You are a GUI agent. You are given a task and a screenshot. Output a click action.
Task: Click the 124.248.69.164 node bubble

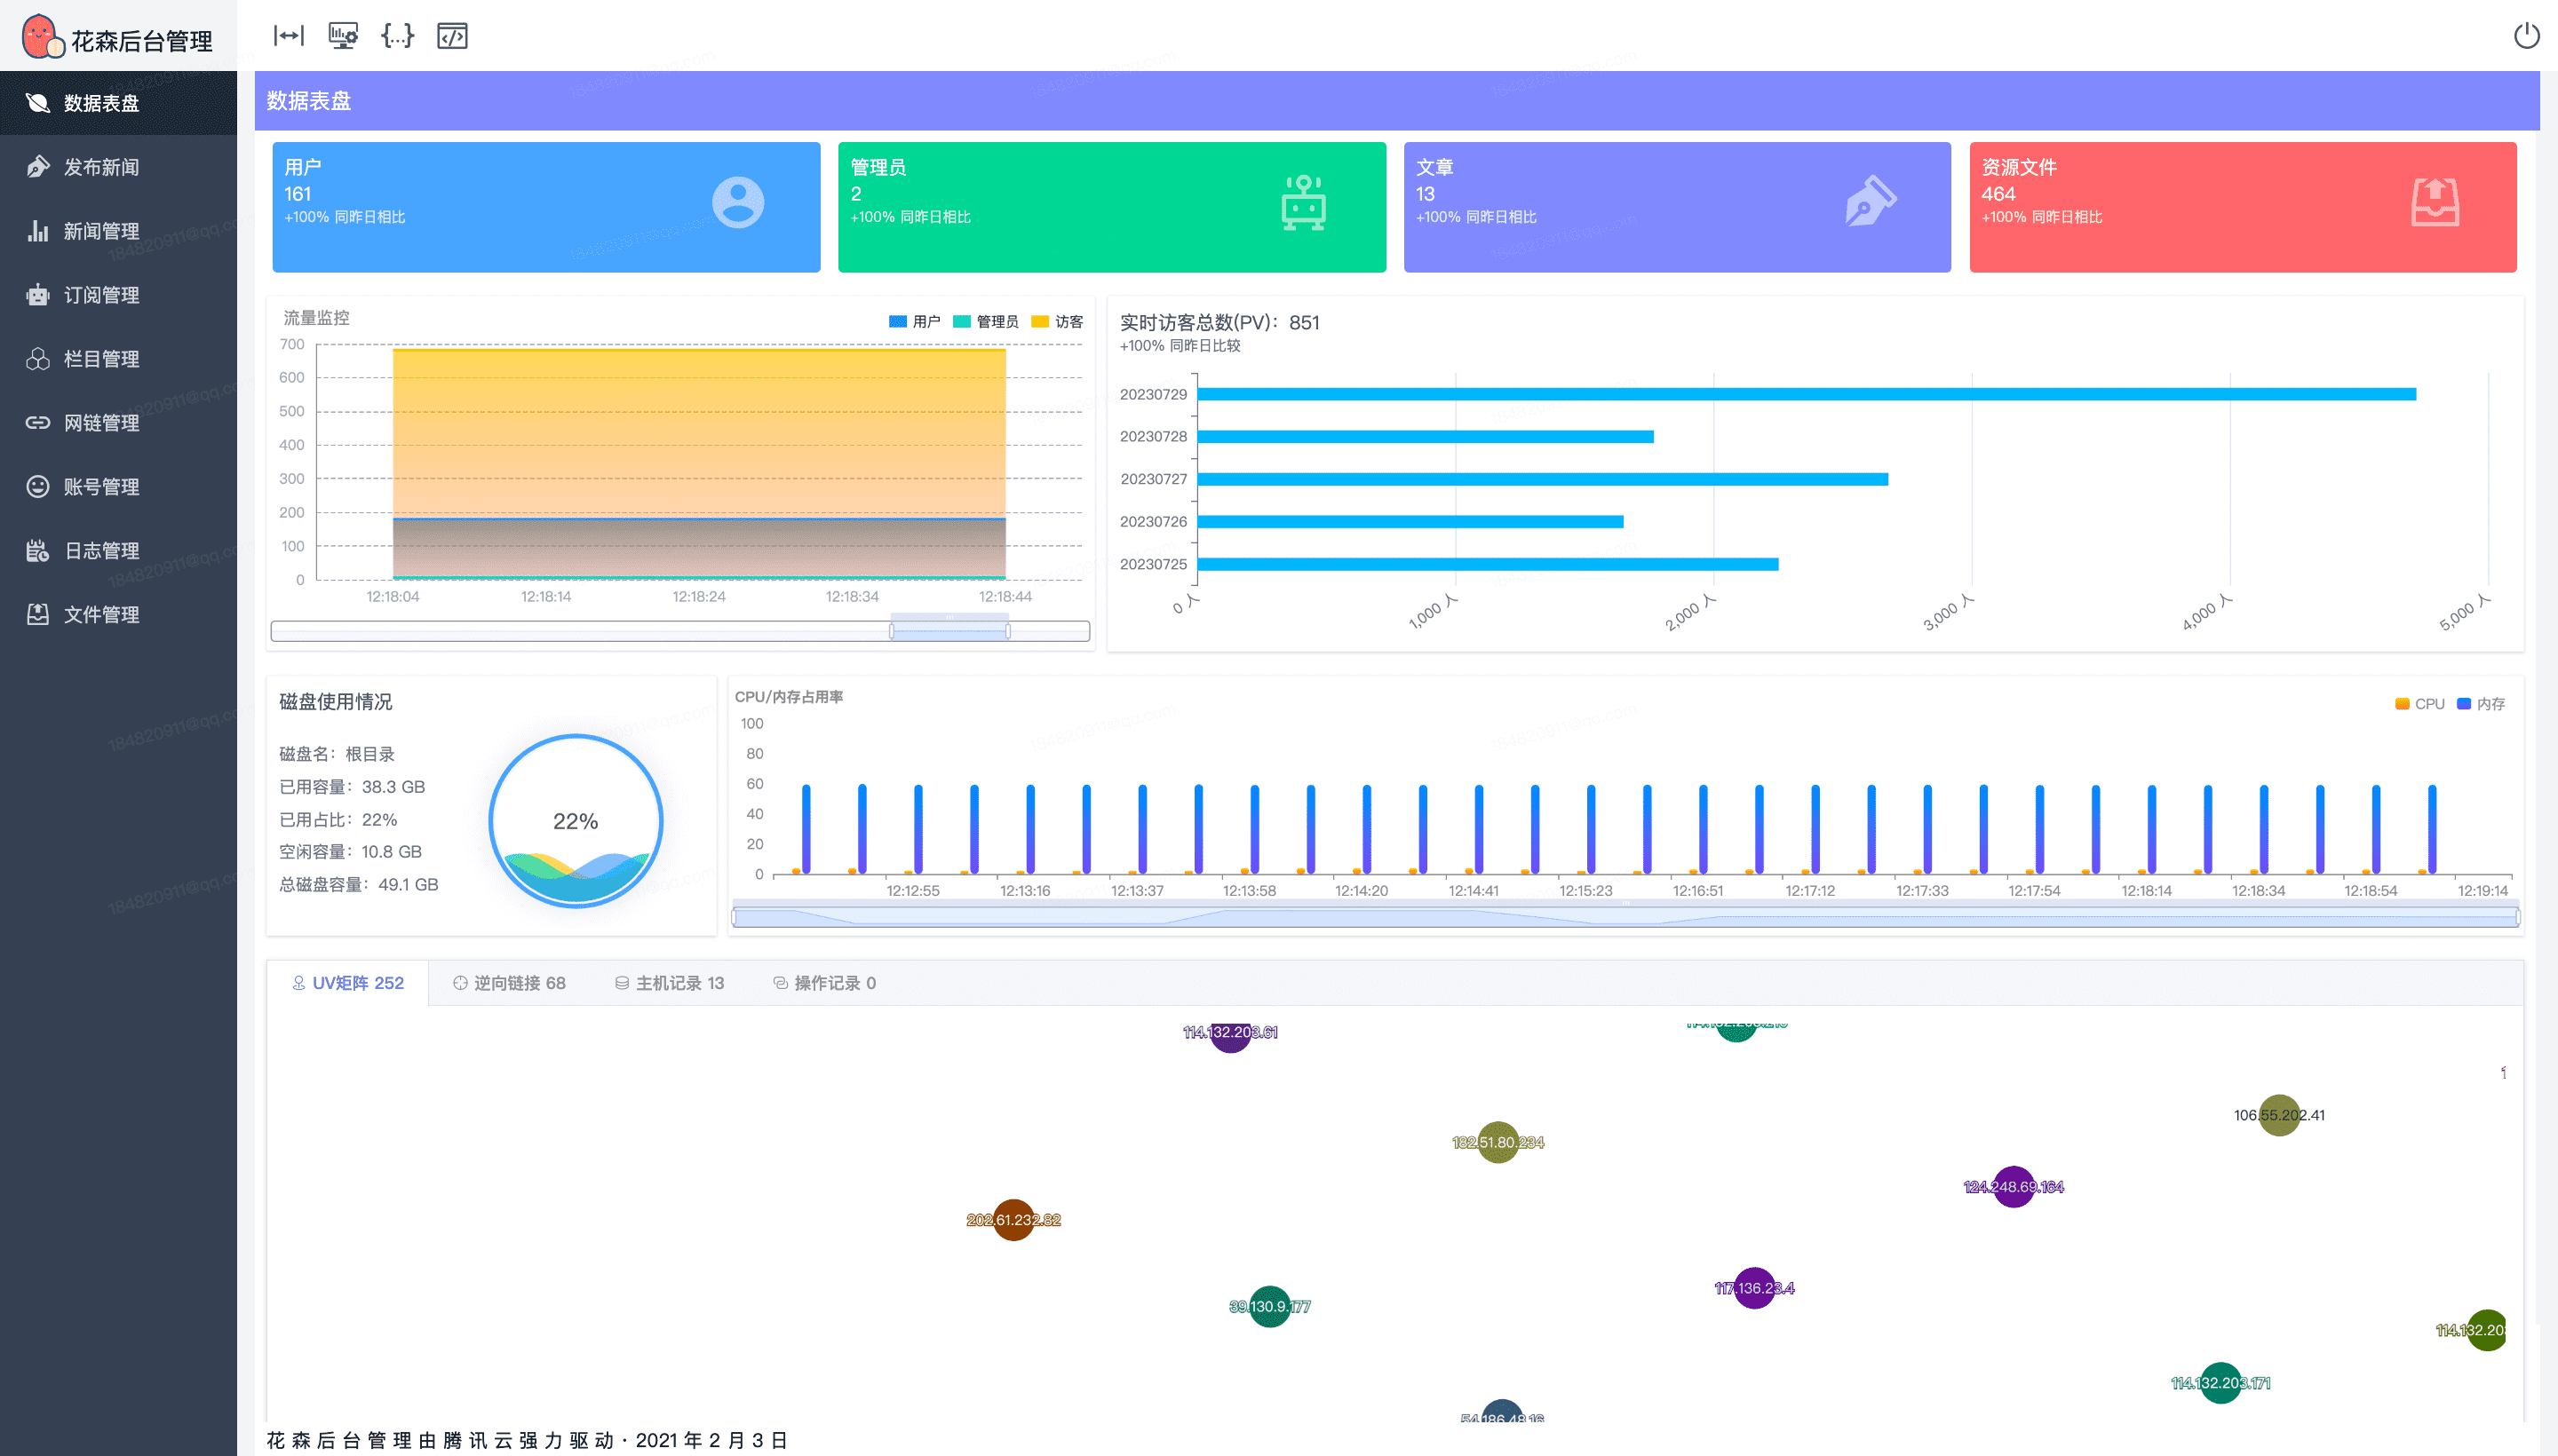[2013, 1187]
